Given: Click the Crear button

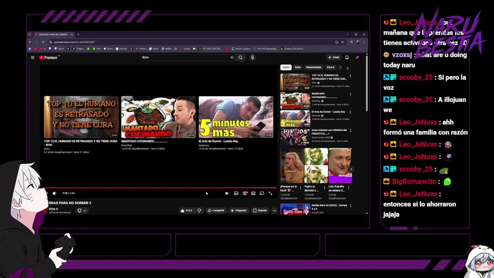Looking at the screenshot, I should 334,57.
